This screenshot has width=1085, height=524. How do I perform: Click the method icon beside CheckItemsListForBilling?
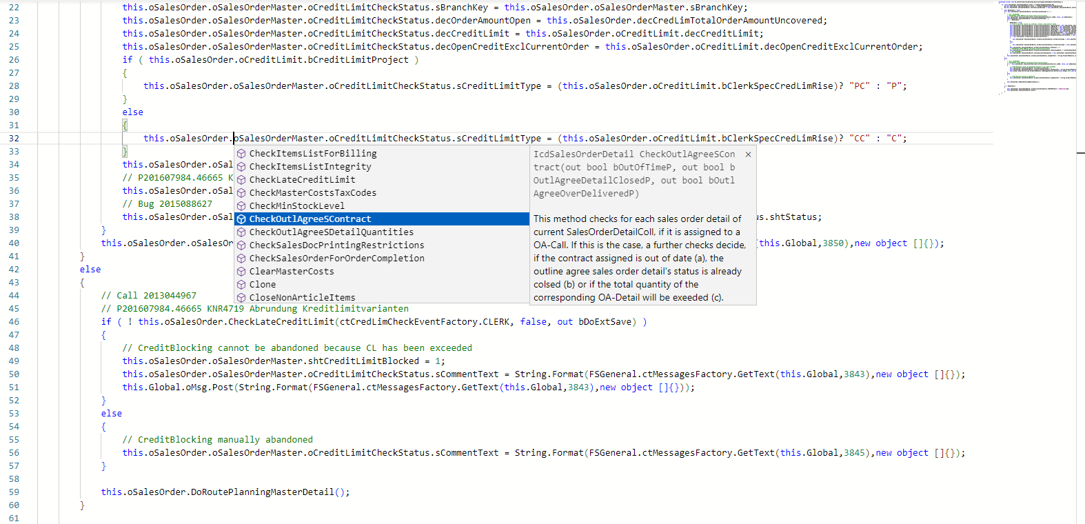[241, 154]
